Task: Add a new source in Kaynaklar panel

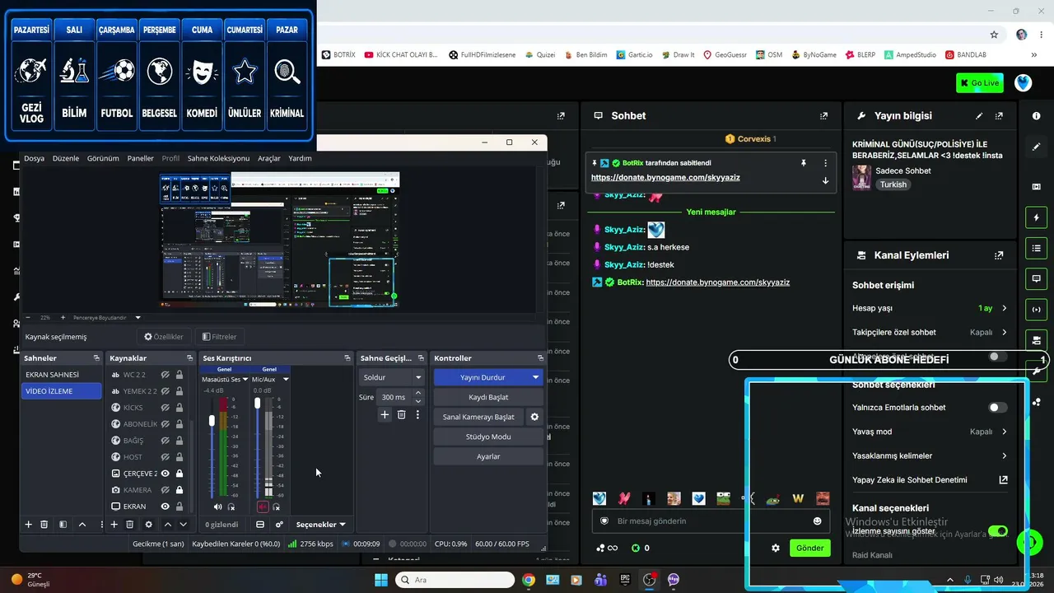Action: [114, 525]
